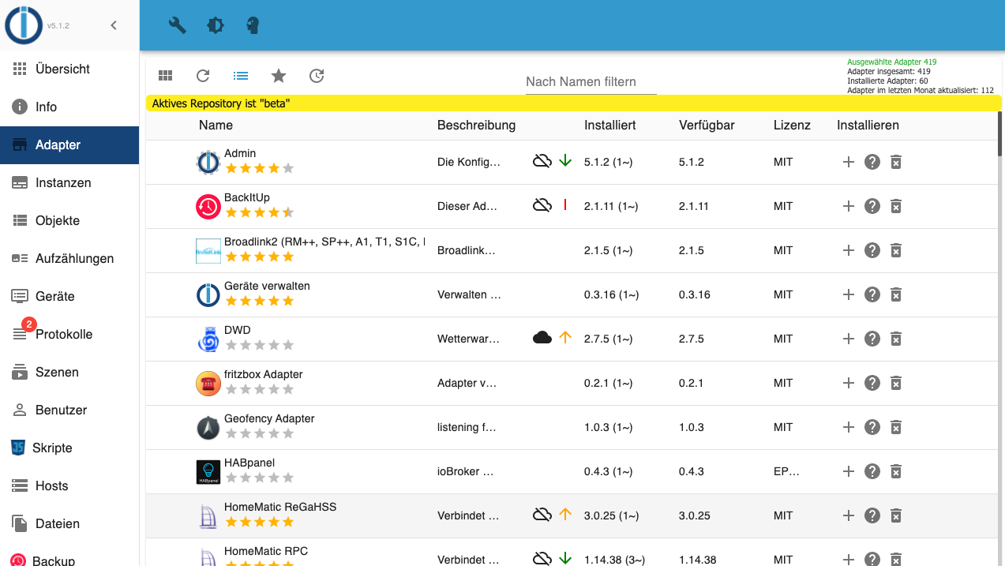Image resolution: width=1005 pixels, height=566 pixels.
Task: Add an instance of the DWD adapter
Action: [x=849, y=339]
